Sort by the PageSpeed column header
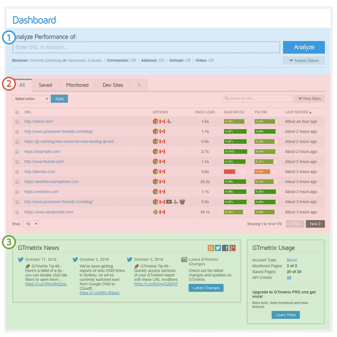This screenshot has width=337, height=337. point(234,112)
